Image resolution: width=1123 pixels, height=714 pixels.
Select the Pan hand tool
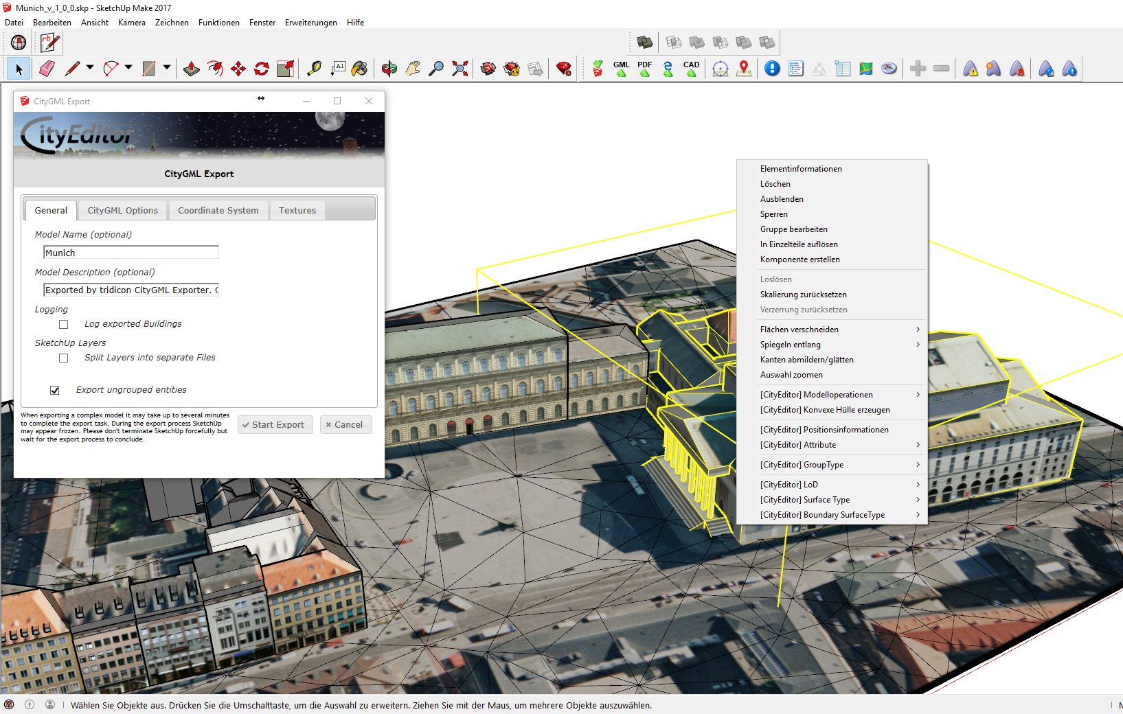coord(413,69)
